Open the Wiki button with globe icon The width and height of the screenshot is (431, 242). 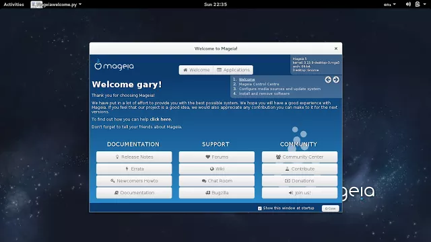coord(217,169)
